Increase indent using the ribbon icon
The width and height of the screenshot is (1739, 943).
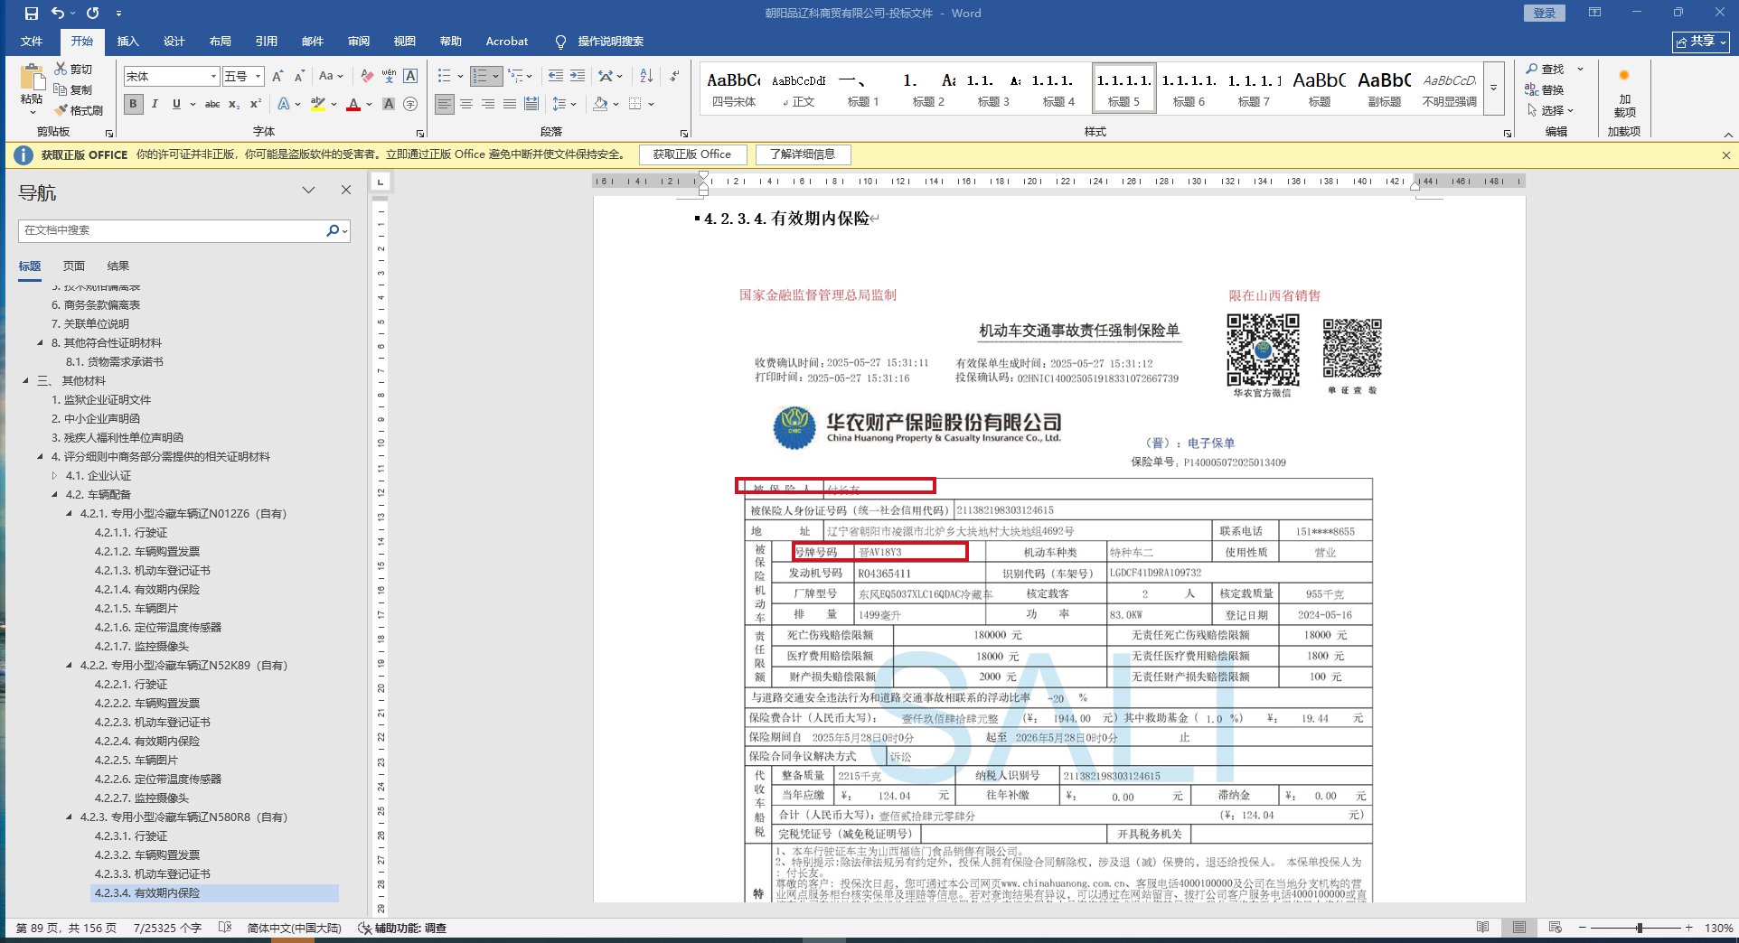click(x=577, y=76)
